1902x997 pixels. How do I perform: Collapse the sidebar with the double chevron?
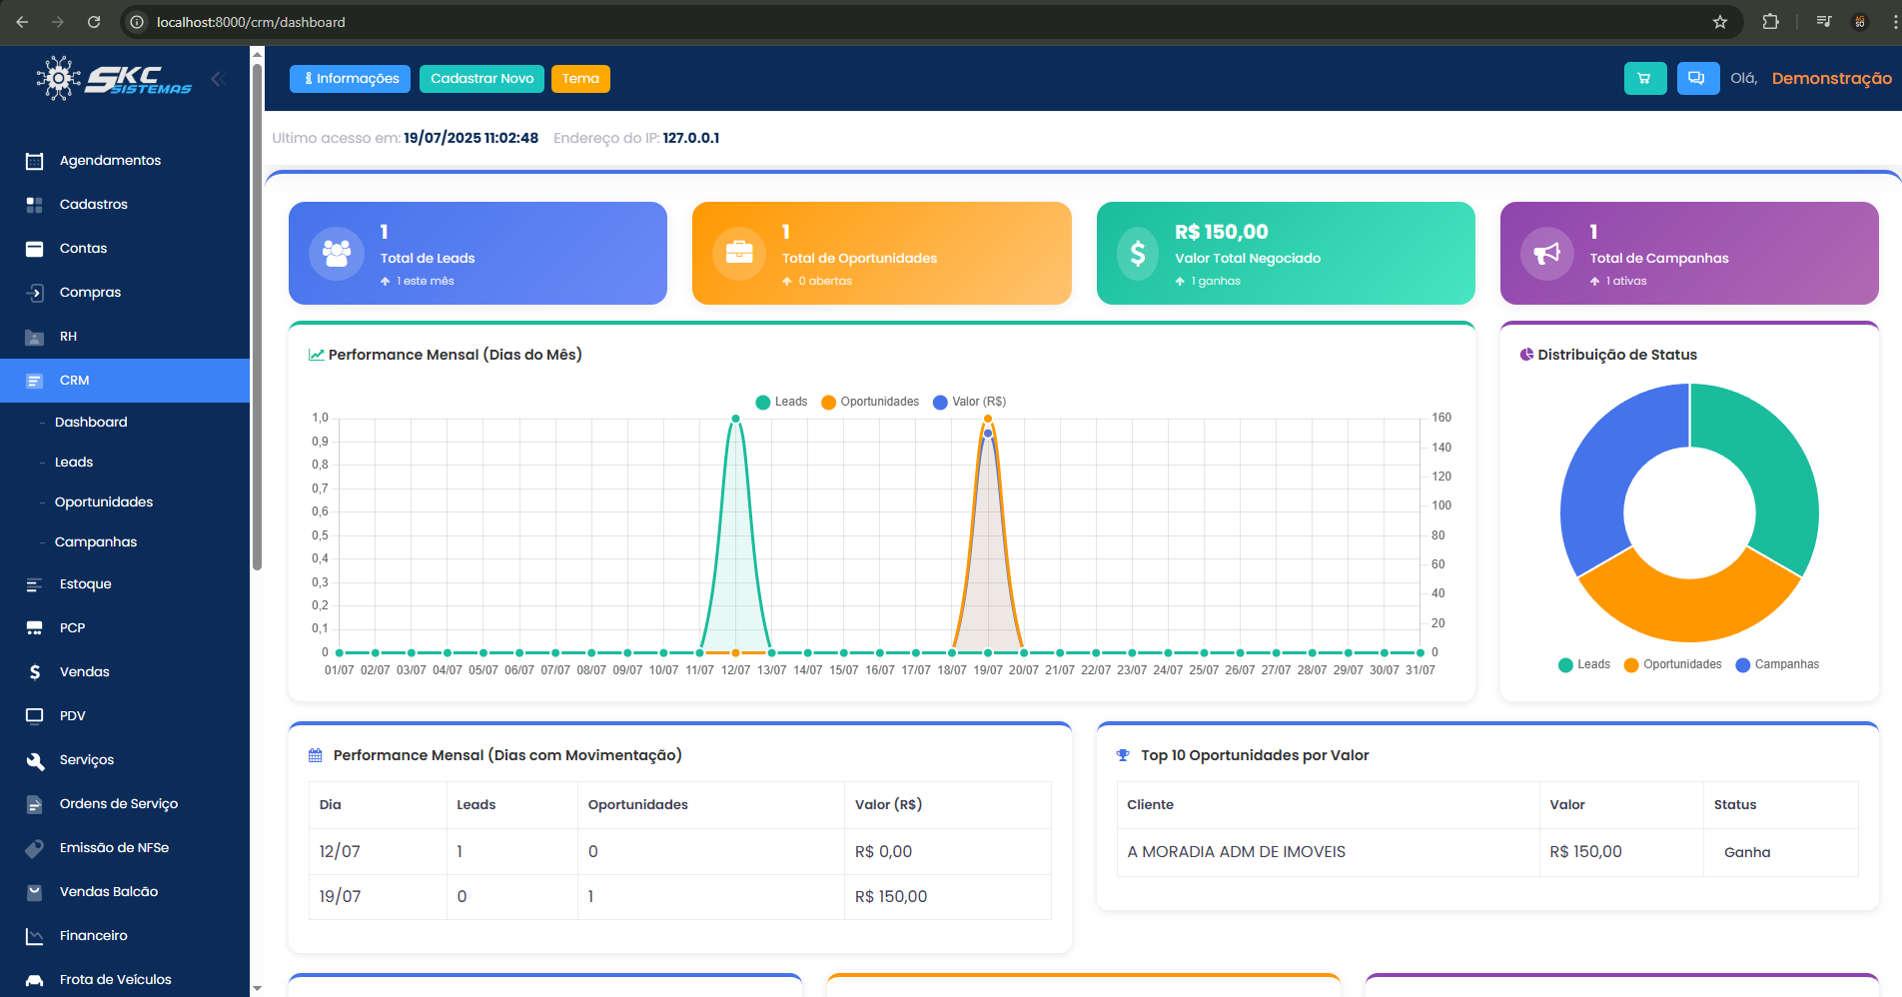coord(218,78)
